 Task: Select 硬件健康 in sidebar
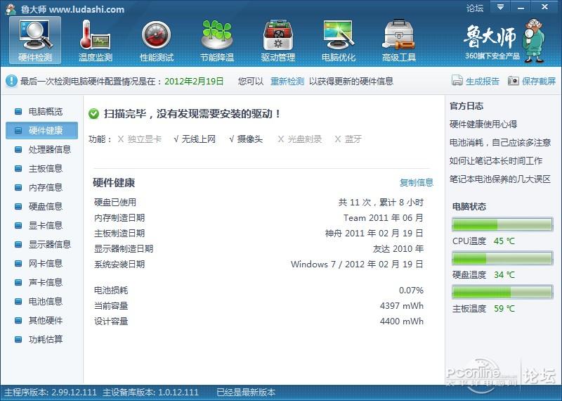41,130
